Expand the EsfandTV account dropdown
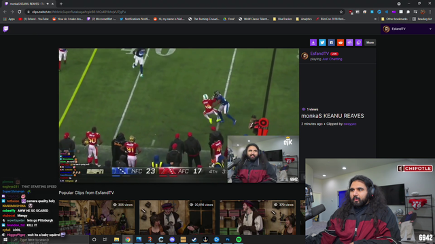Image resolution: width=435 pixels, height=244 pixels. (x=430, y=28)
